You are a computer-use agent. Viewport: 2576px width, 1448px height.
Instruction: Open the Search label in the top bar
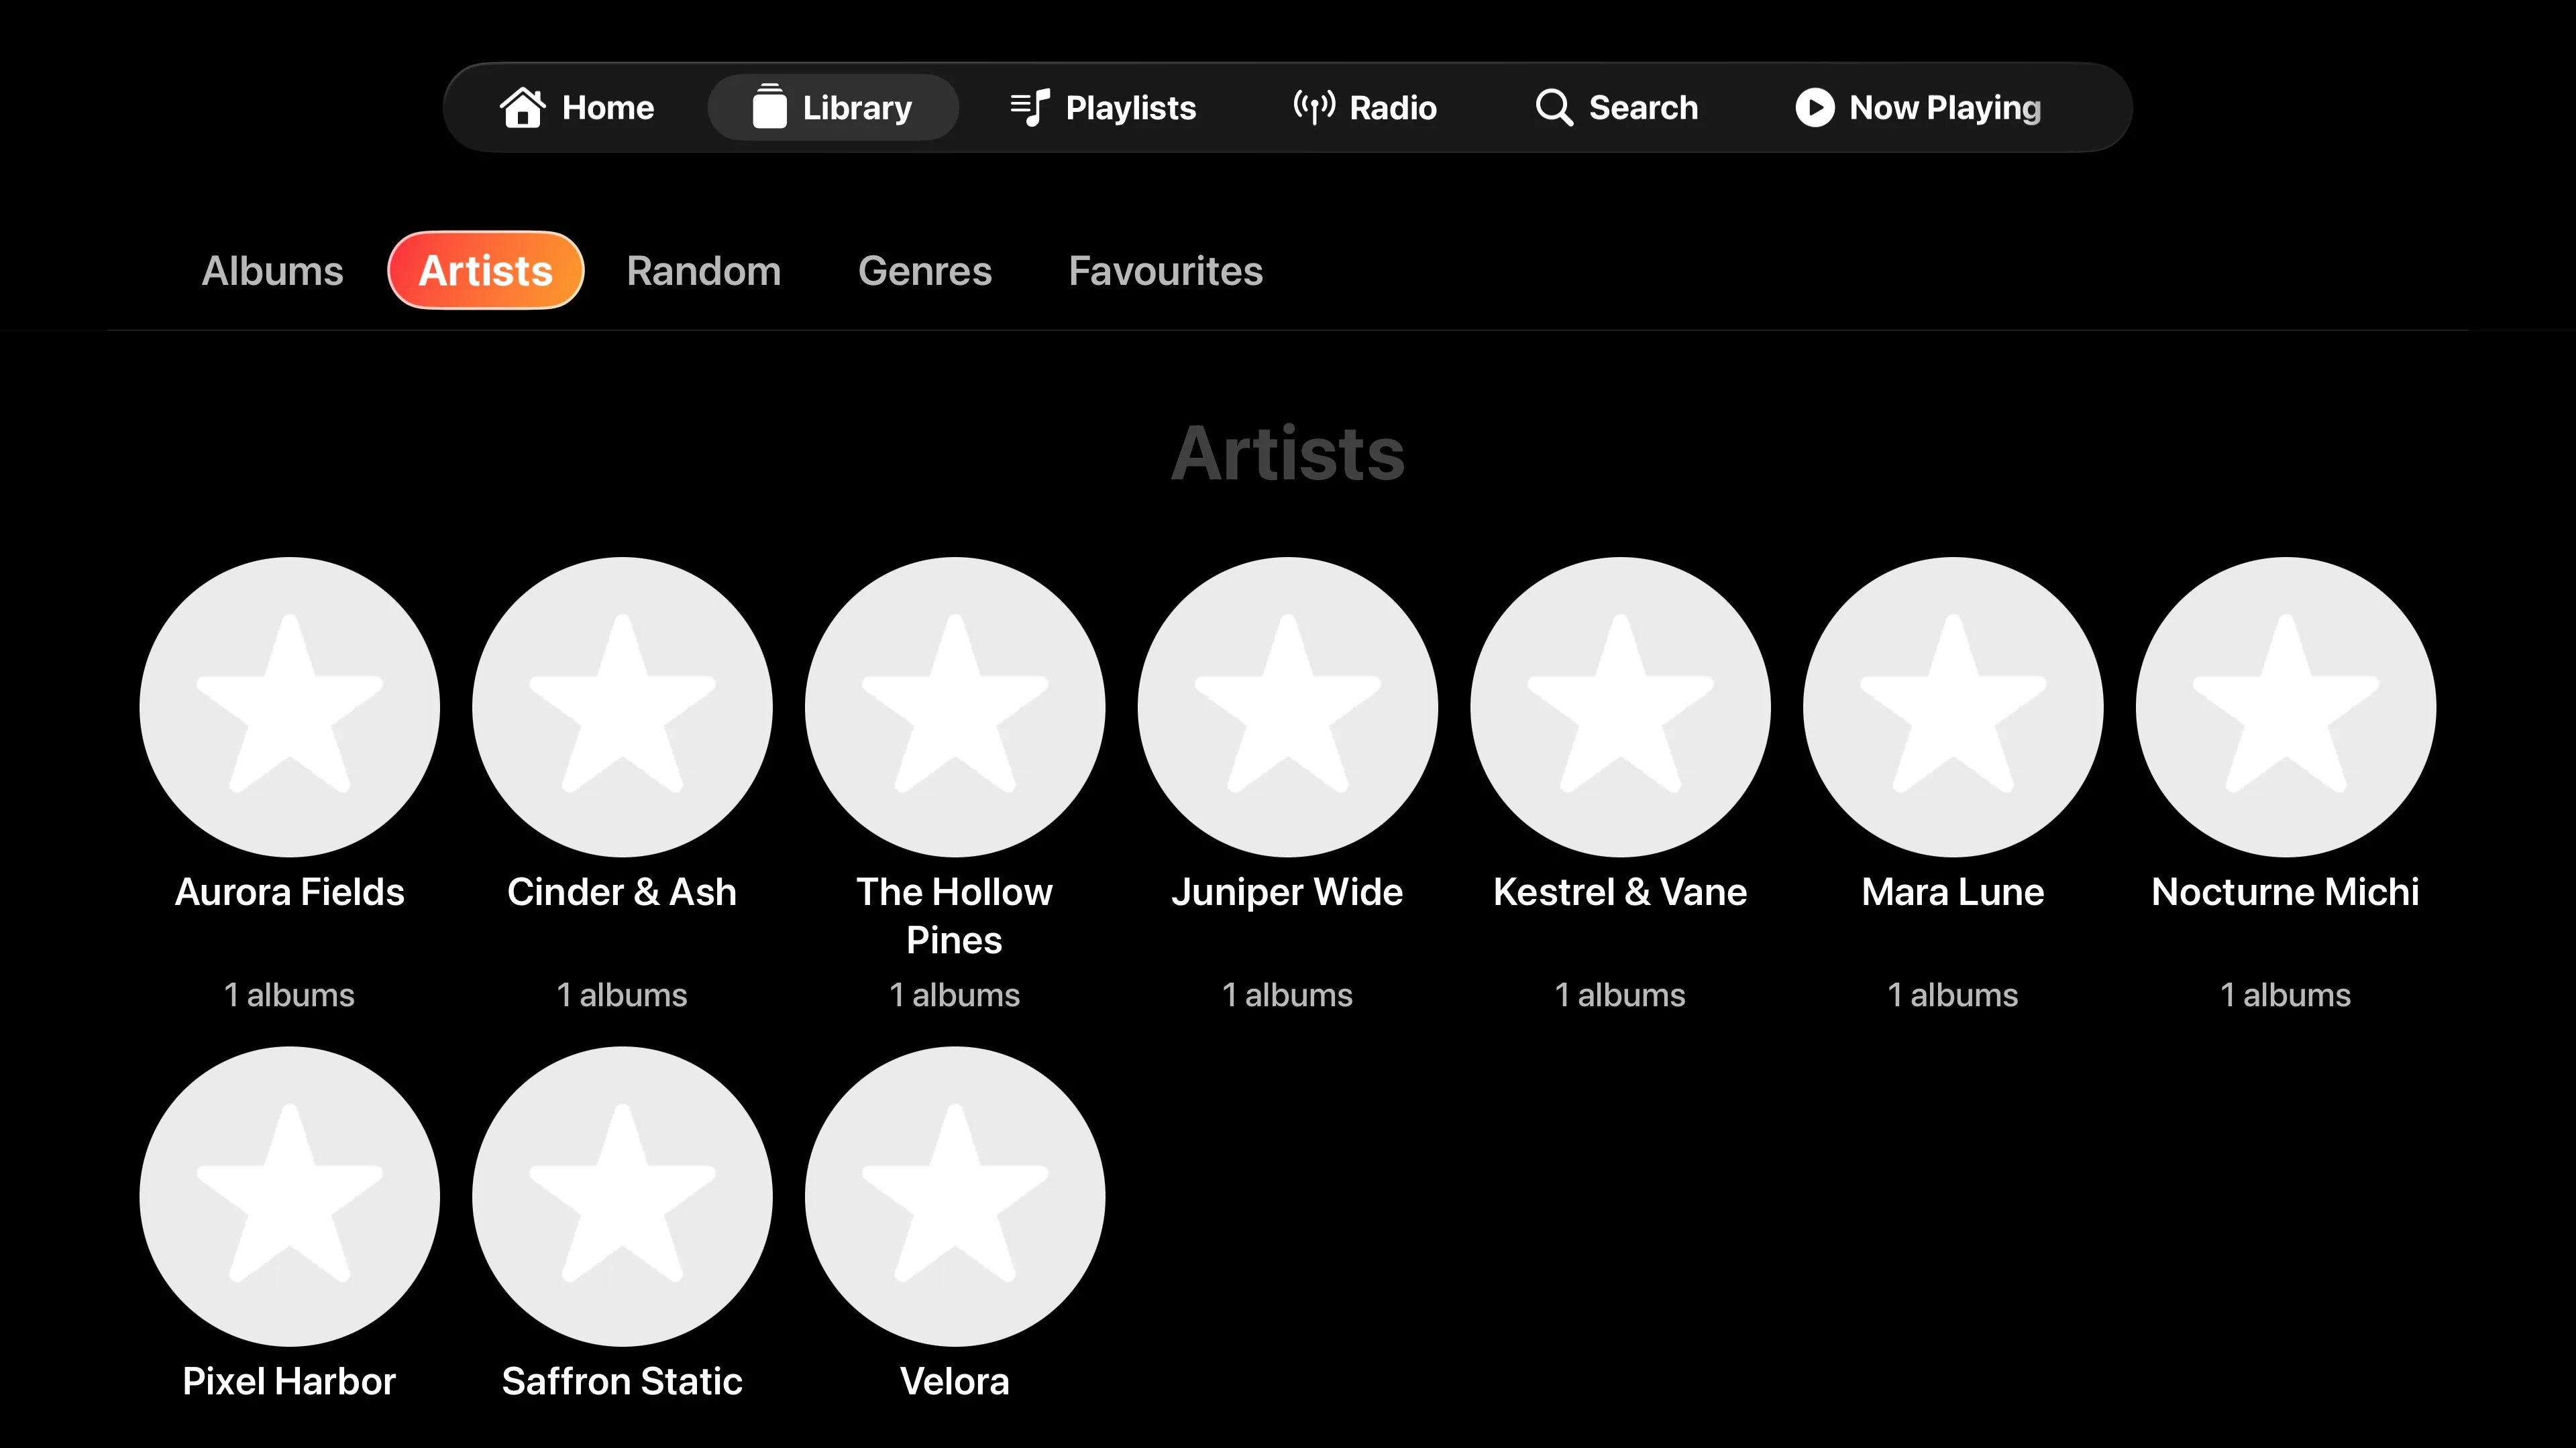[x=1643, y=107]
